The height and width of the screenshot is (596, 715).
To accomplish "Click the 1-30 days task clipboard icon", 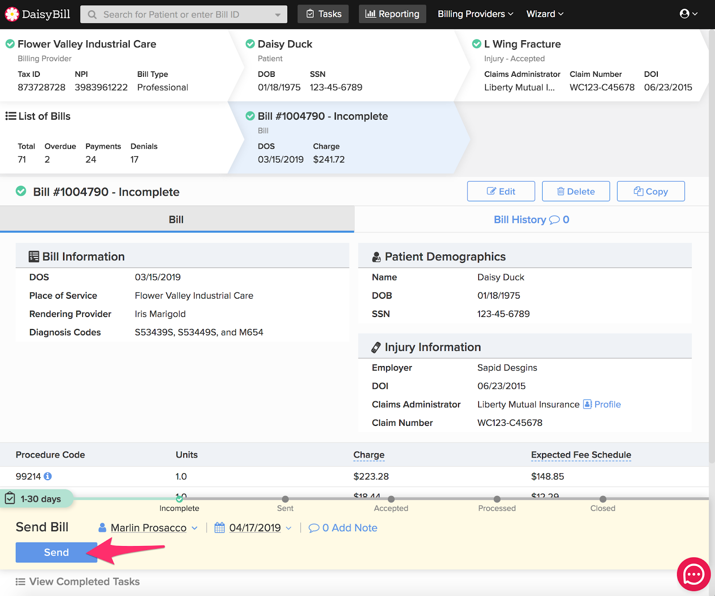I will pyautogui.click(x=10, y=499).
